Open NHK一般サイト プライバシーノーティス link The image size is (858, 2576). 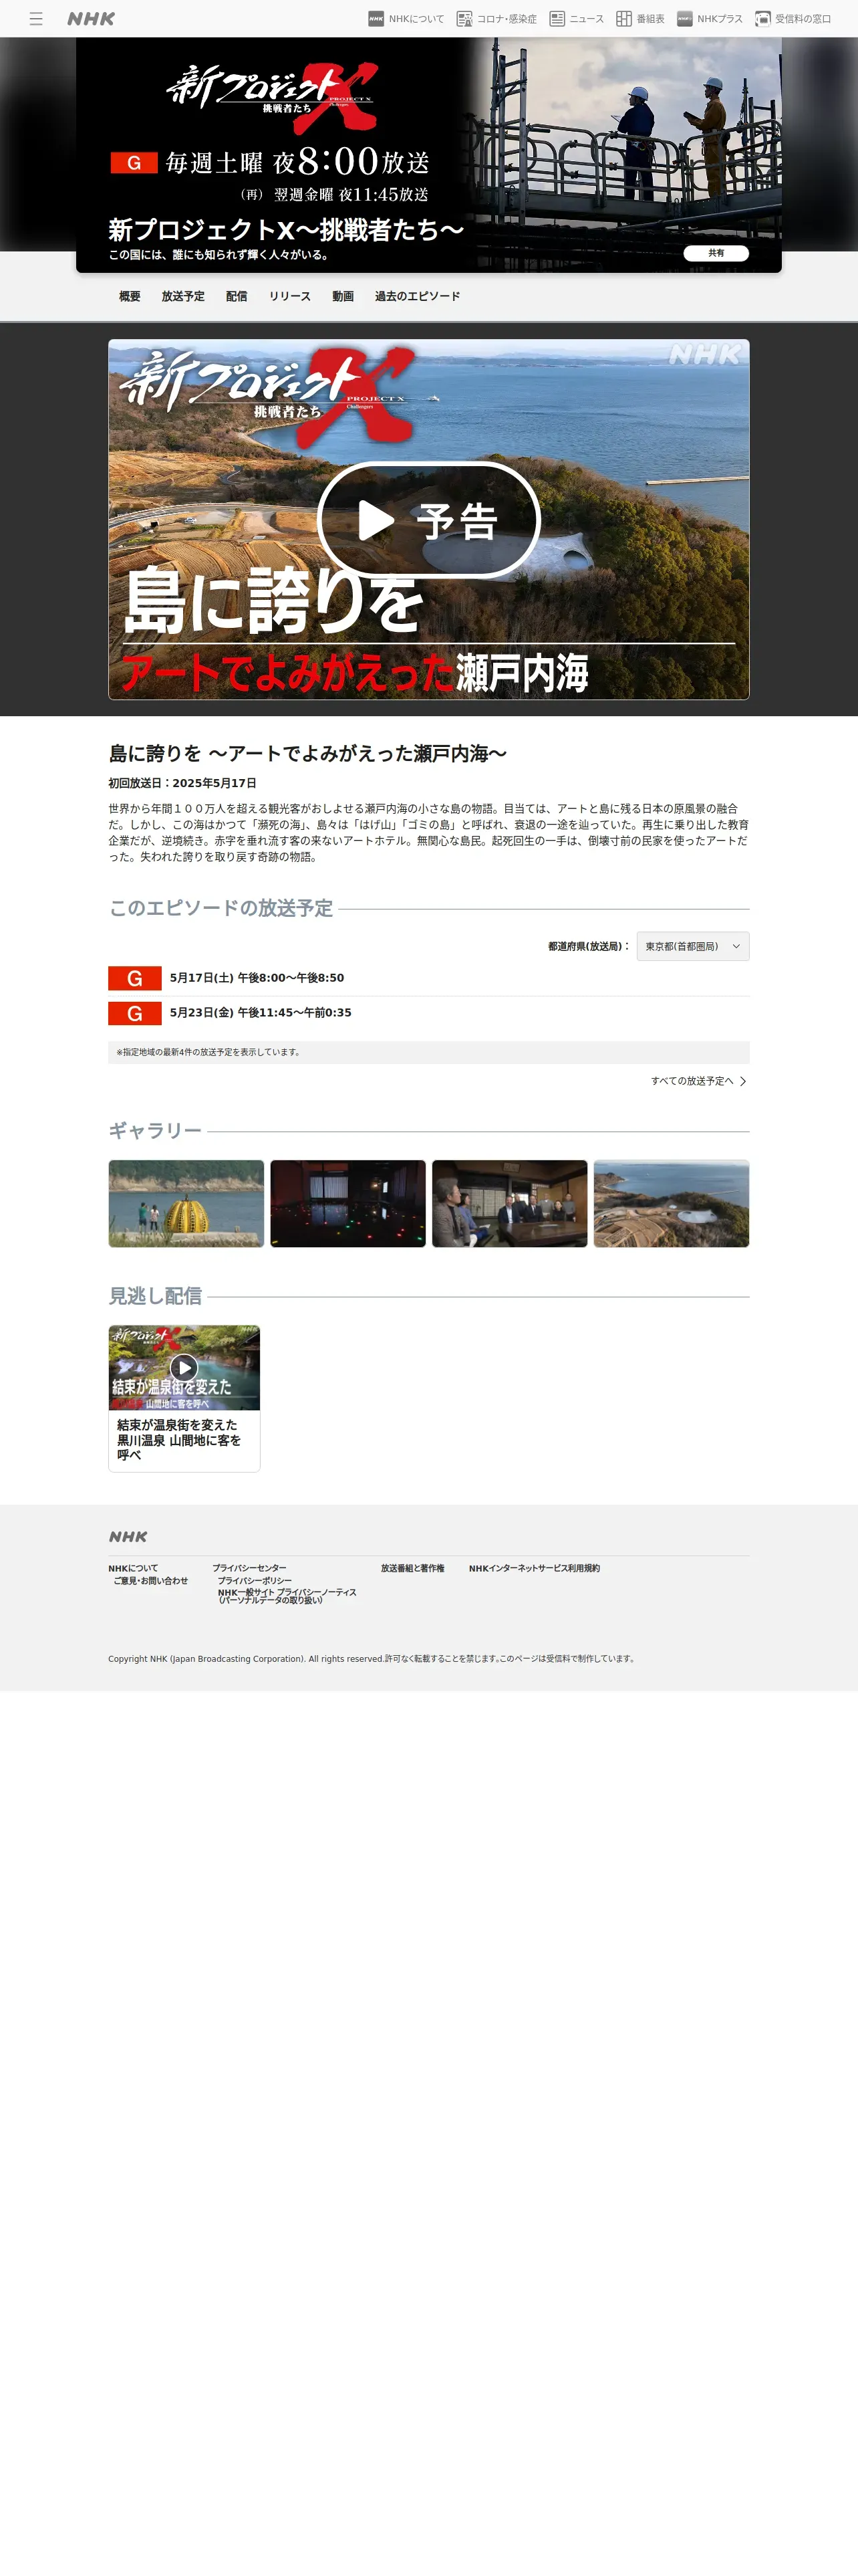pyautogui.click(x=287, y=1596)
